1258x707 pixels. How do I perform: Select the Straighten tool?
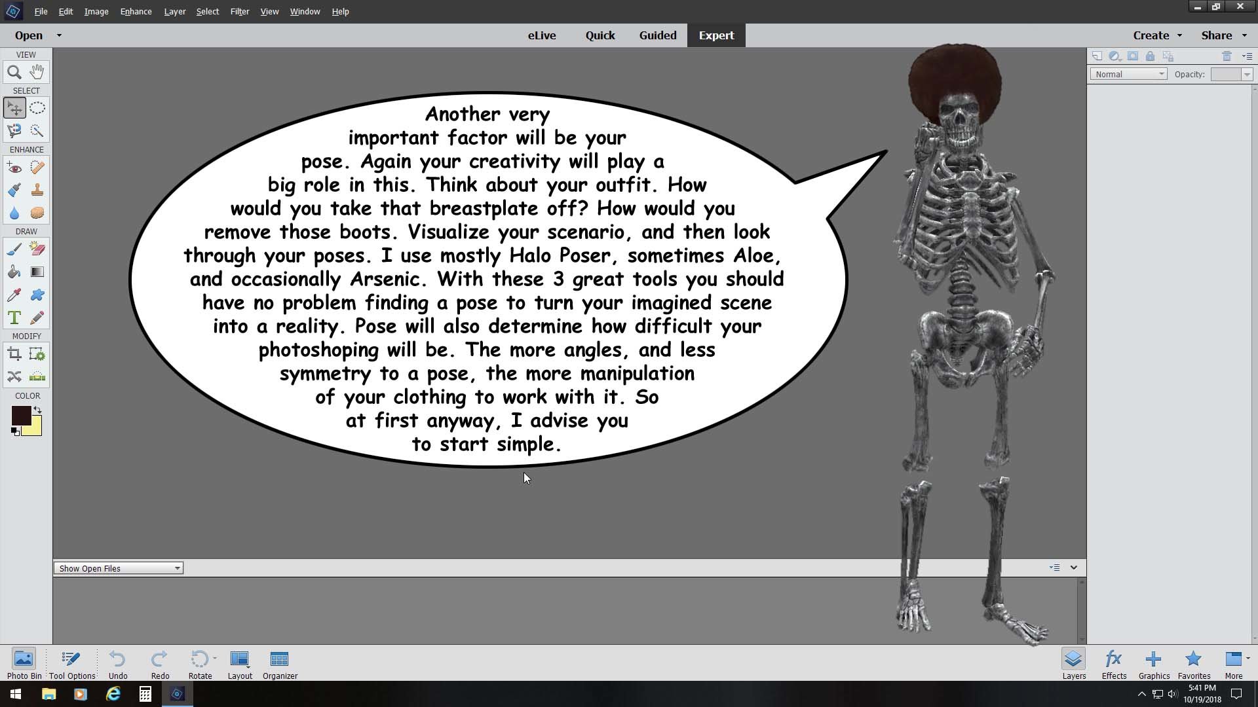[x=37, y=376]
